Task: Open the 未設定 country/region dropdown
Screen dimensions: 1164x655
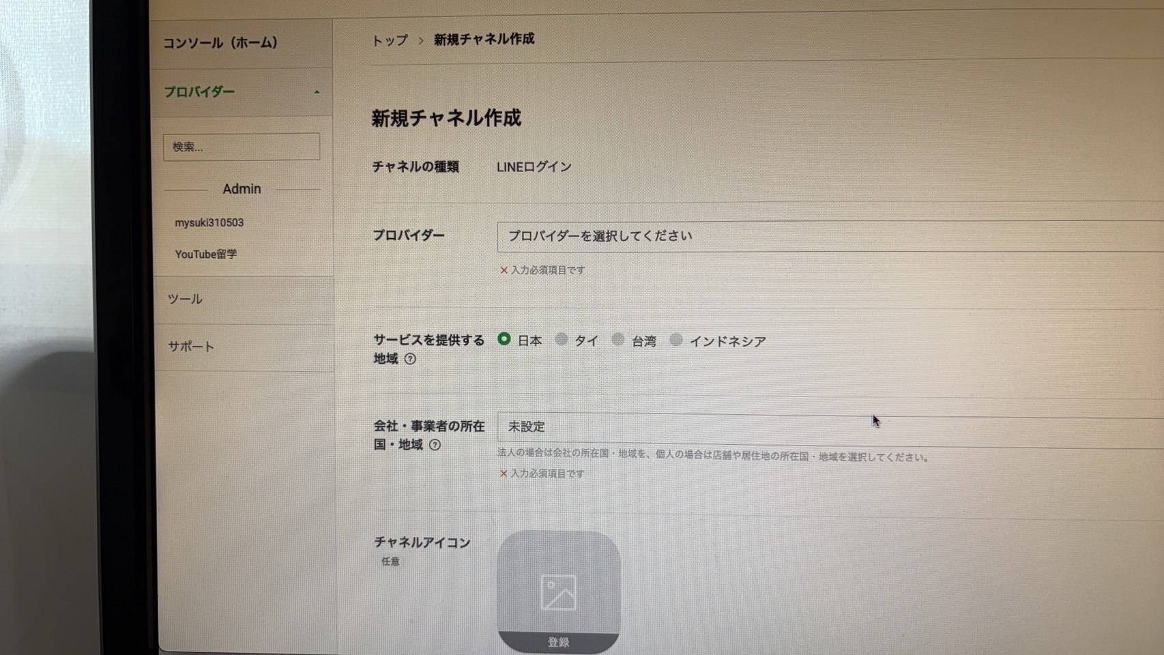Action: click(x=830, y=429)
